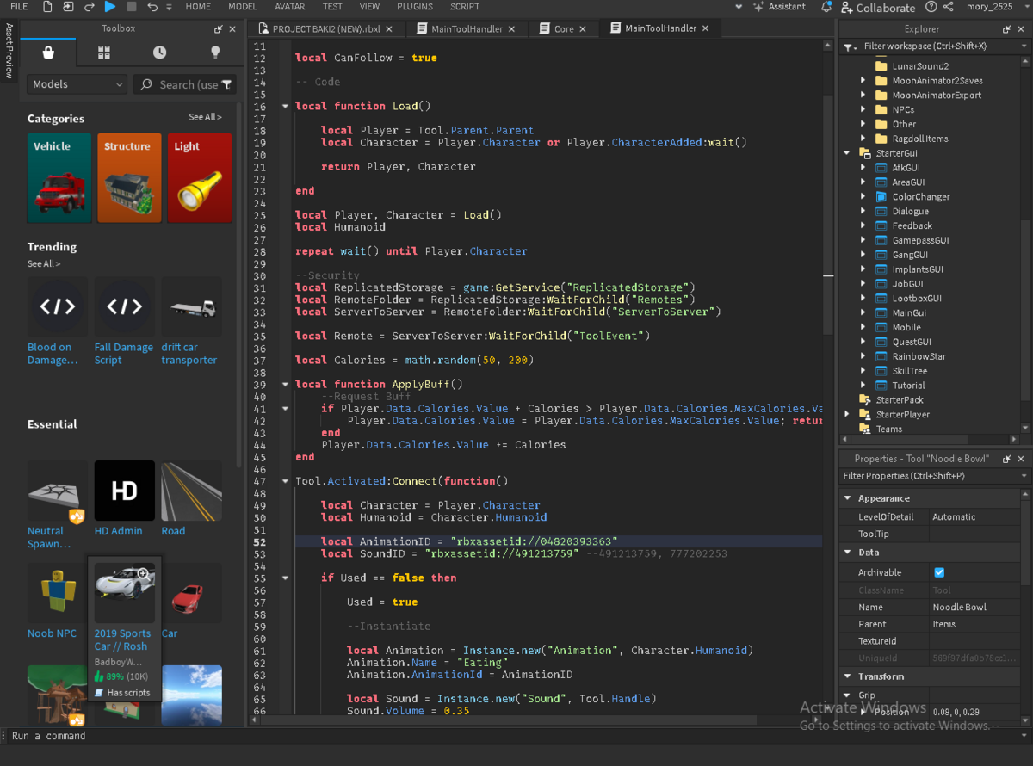Open the vertical Asset Preview side tab
The image size is (1033, 766).
click(x=9, y=51)
